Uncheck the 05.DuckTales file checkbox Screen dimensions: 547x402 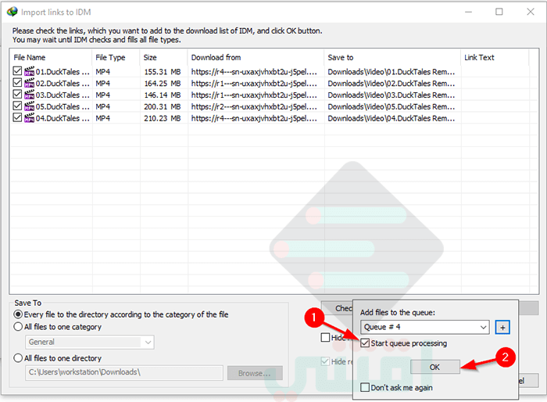click(17, 106)
